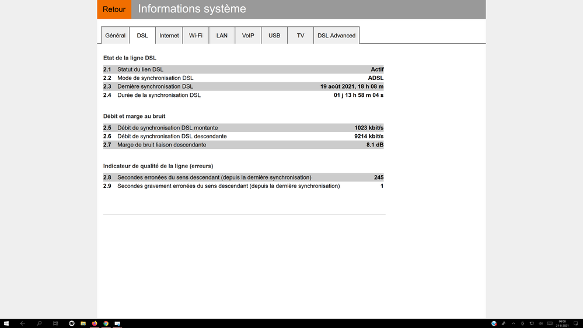The image size is (583, 328).
Task: Select the DSL tab
Action: point(142,36)
